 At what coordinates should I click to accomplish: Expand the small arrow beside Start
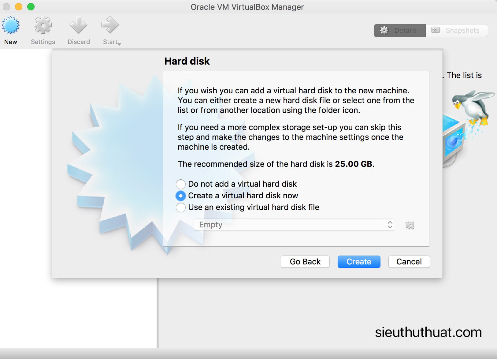coord(119,44)
